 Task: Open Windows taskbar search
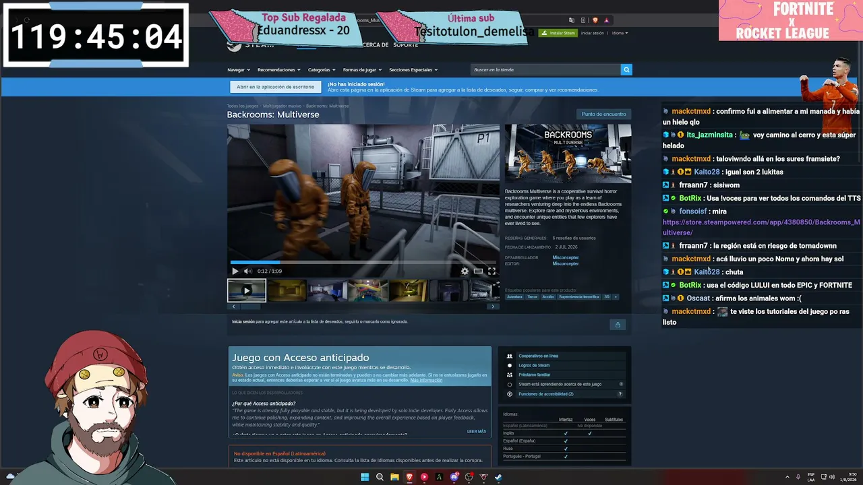[380, 477]
